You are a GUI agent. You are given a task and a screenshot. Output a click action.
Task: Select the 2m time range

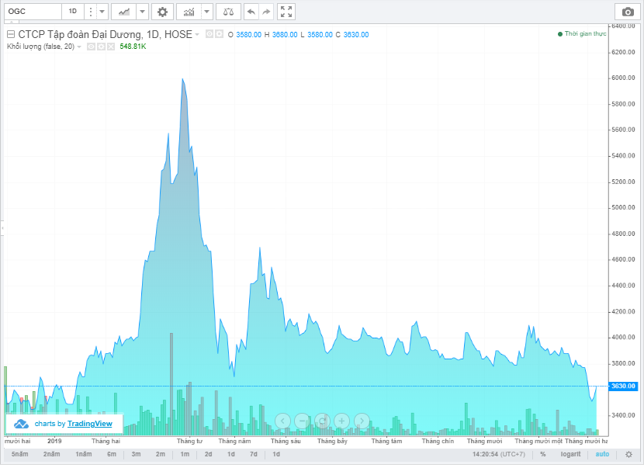(160, 454)
